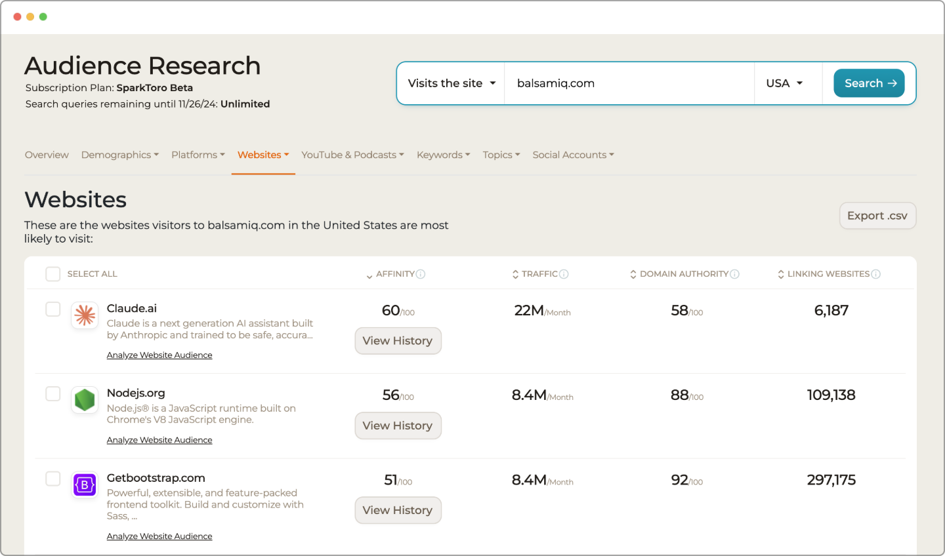Viewport: 945px width, 556px height.
Task: Check the Nodejs.org row checkbox
Action: coord(53,393)
